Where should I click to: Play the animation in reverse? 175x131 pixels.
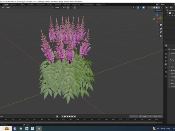[67, 116]
